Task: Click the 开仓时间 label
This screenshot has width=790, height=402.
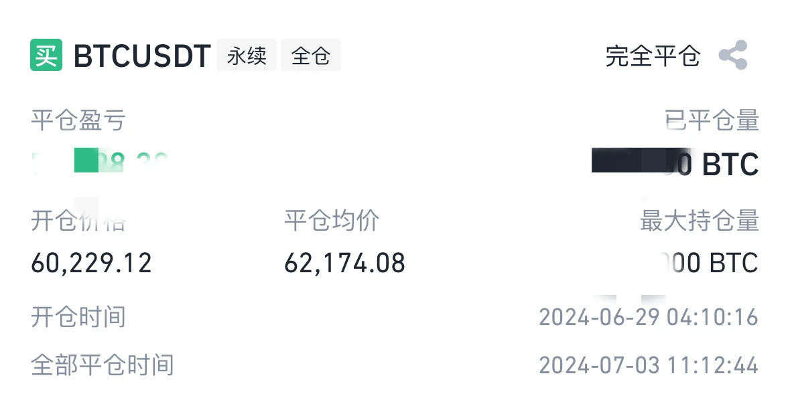Action: point(78,317)
